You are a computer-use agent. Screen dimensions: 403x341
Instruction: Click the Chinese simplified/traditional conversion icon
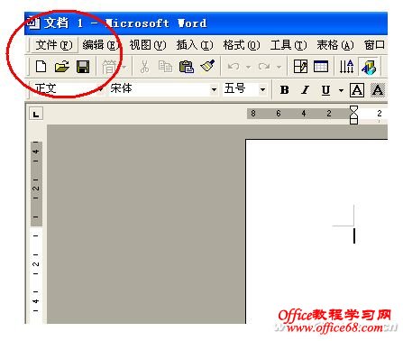pos(109,67)
